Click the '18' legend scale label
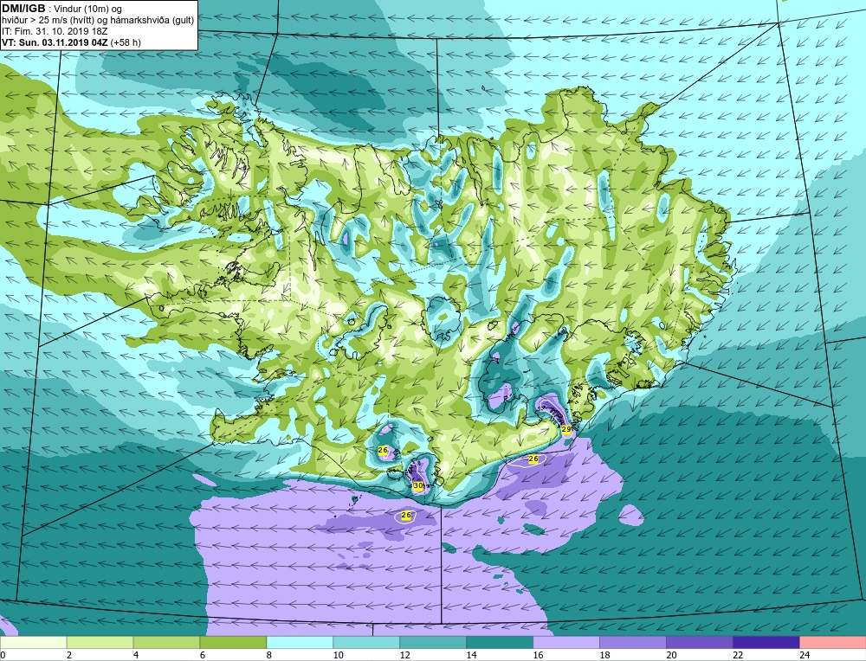 [x=604, y=655]
